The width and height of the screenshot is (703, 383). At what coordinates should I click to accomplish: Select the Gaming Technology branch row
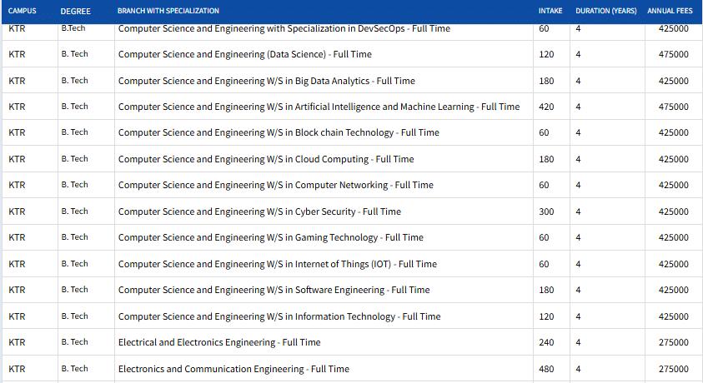click(x=270, y=238)
